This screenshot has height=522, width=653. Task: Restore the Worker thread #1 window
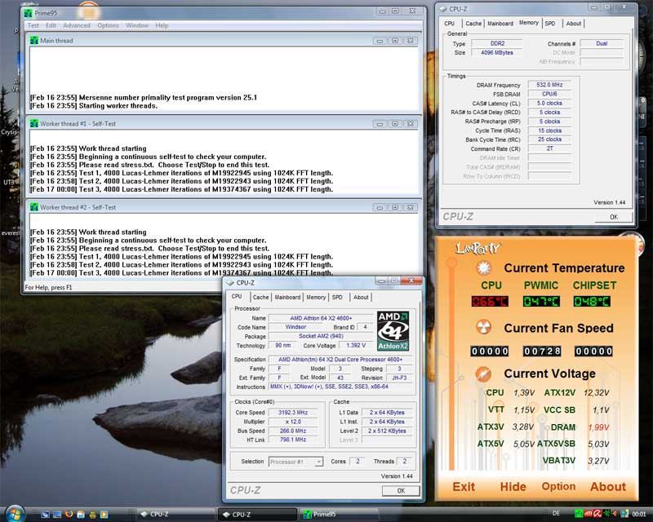[x=395, y=124]
